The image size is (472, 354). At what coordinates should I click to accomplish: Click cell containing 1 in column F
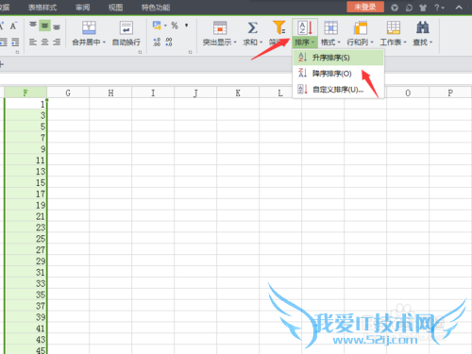[x=25, y=104]
